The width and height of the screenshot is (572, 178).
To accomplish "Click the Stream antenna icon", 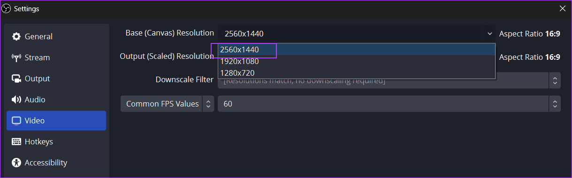I will point(16,57).
